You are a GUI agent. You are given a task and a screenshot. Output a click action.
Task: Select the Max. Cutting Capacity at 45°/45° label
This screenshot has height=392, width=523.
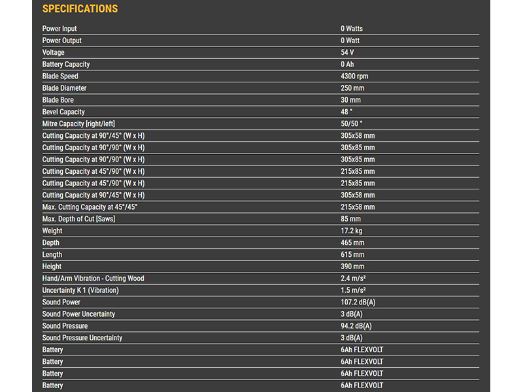tap(90, 207)
